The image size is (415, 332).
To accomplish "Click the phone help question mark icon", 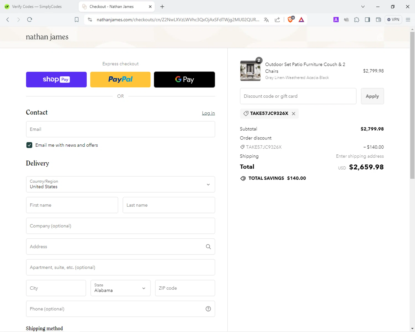I will coord(208,309).
